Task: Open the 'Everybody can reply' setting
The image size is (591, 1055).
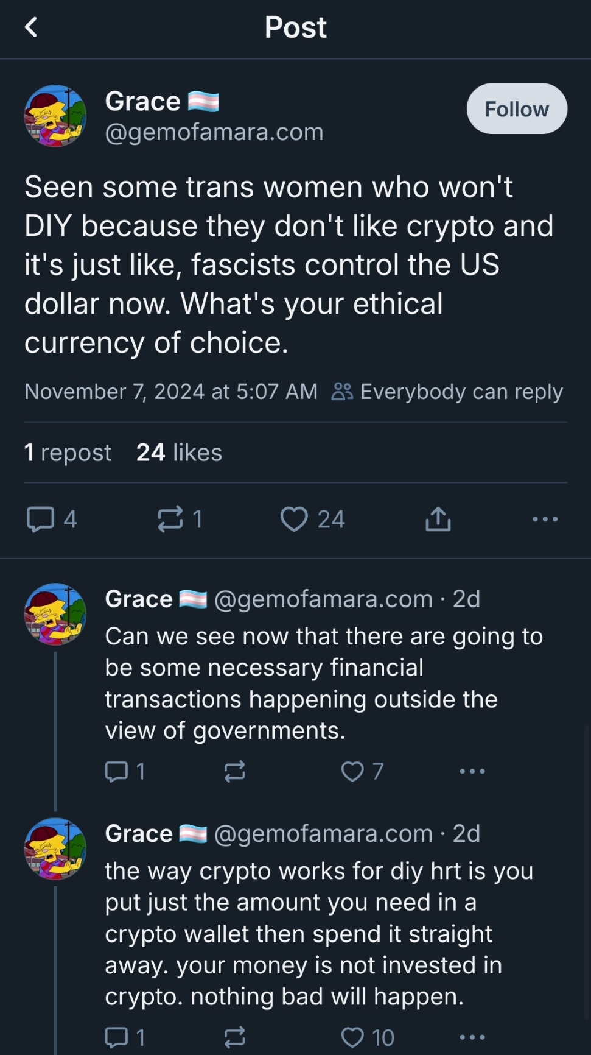Action: [x=448, y=392]
